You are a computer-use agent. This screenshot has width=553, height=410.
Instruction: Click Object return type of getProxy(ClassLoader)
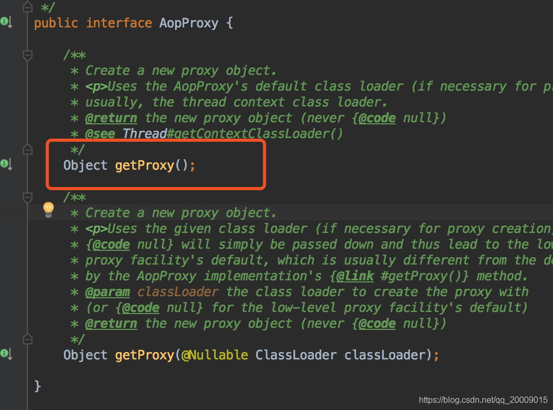[85, 355]
